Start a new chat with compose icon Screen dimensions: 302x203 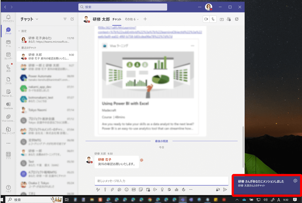(x=72, y=19)
